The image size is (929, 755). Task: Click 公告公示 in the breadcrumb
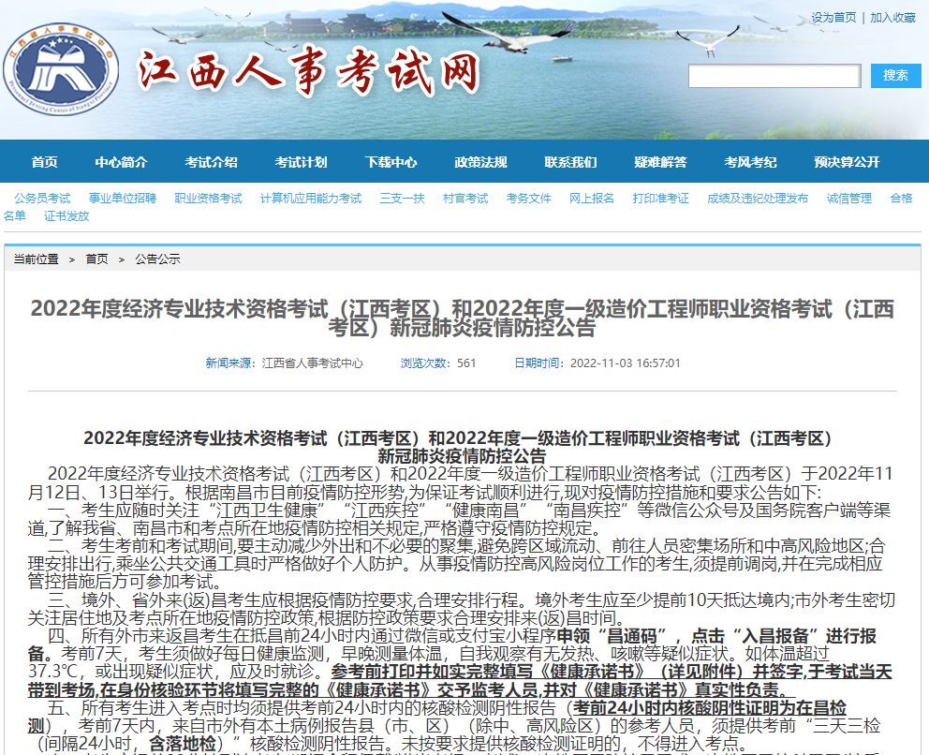point(157,259)
